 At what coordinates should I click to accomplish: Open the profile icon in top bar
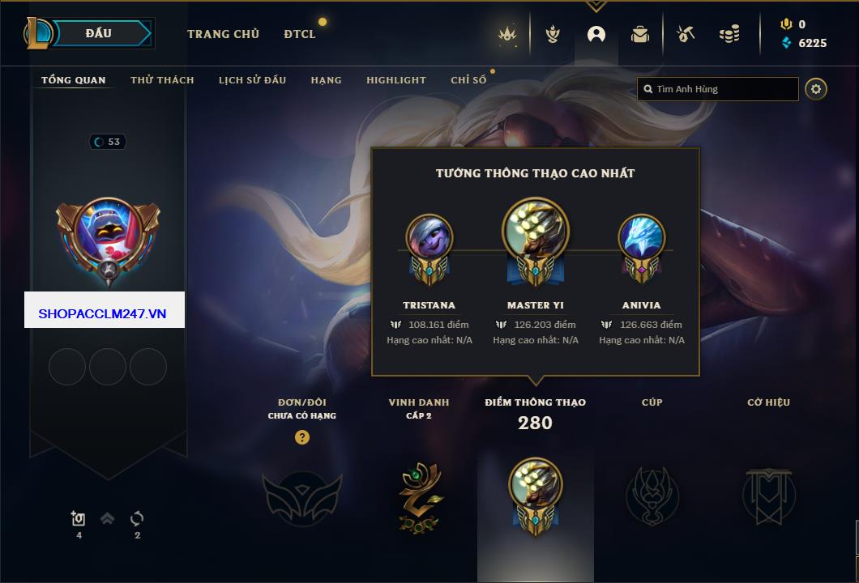coord(596,34)
